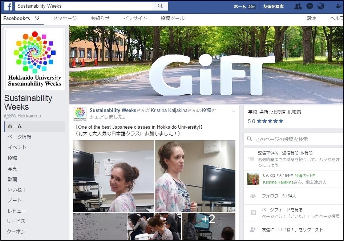Viewport: 344px width, 241px height.
Task: Select ノート in the sidebar
Action: pos(15,200)
